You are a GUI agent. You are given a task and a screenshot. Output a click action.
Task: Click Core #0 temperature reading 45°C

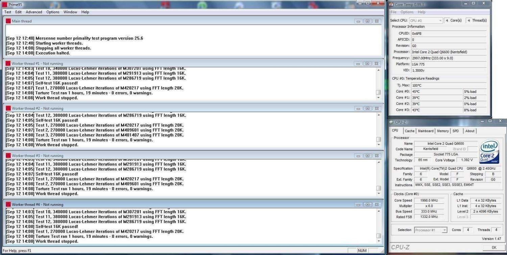click(x=437, y=92)
